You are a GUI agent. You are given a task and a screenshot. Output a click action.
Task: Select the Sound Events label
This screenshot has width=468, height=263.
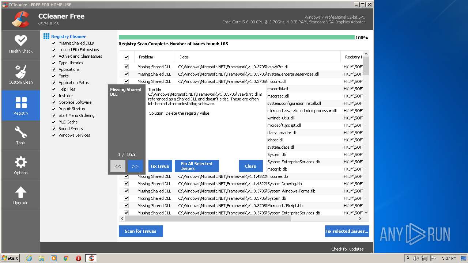(71, 129)
